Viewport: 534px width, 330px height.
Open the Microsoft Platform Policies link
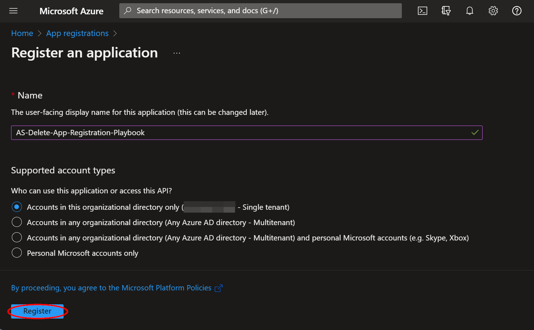click(111, 288)
